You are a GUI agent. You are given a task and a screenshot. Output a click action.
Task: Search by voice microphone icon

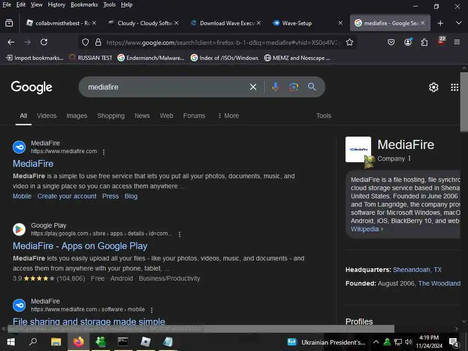tap(275, 87)
